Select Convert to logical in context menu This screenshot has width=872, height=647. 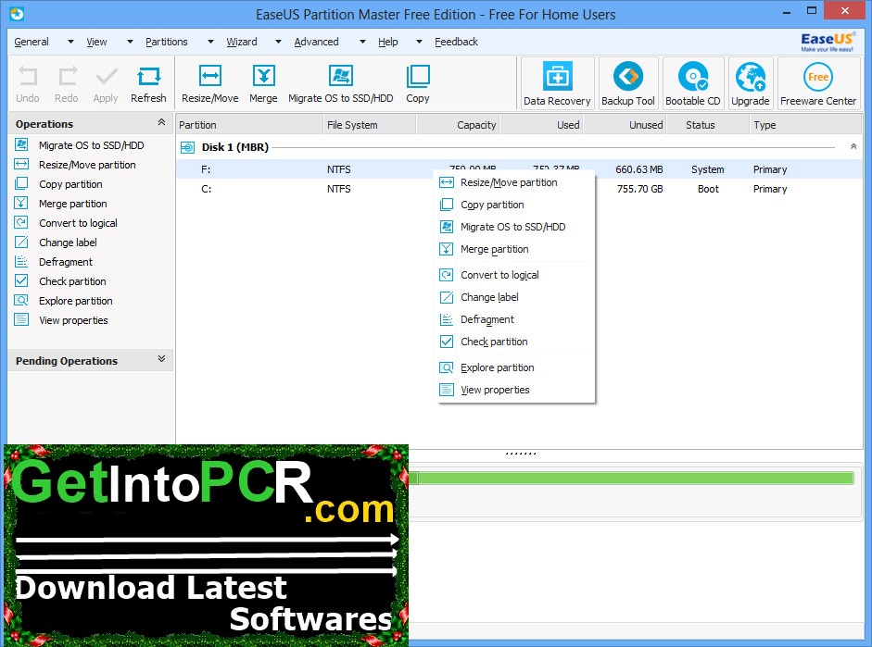pyautogui.click(x=516, y=275)
